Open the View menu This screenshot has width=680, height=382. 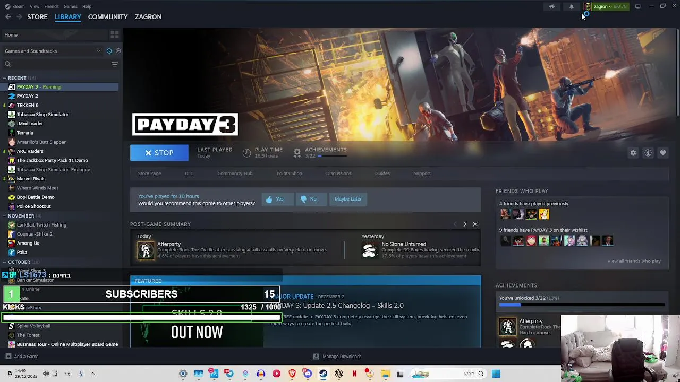point(35,6)
